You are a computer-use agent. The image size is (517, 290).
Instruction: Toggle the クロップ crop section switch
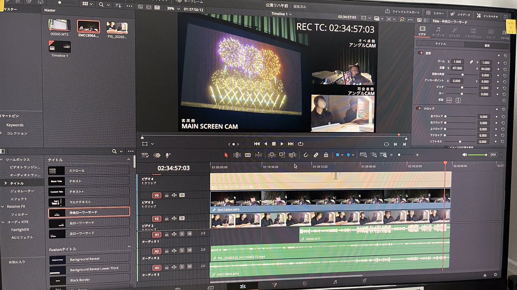tap(419, 109)
